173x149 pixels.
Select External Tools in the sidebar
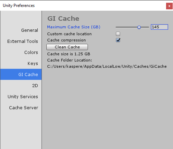tap(21, 41)
